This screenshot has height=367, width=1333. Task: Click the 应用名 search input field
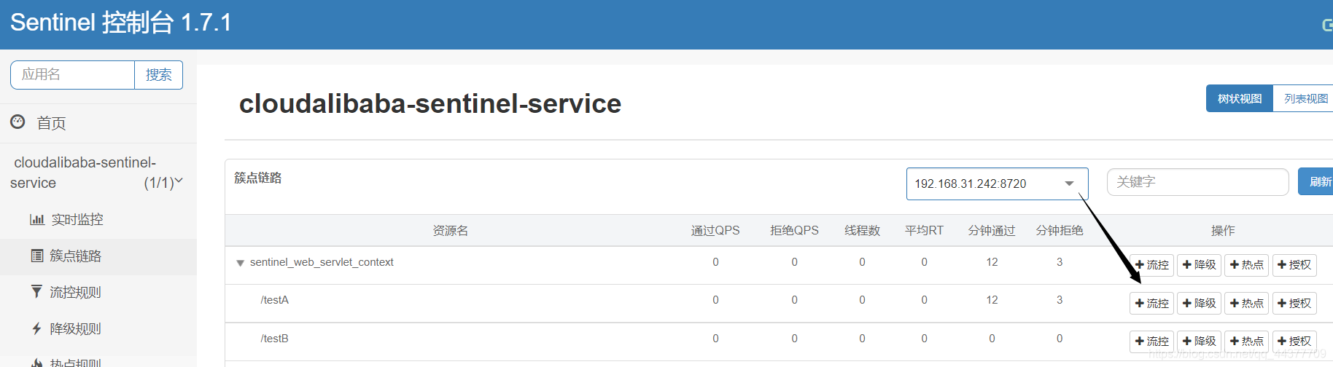click(72, 75)
